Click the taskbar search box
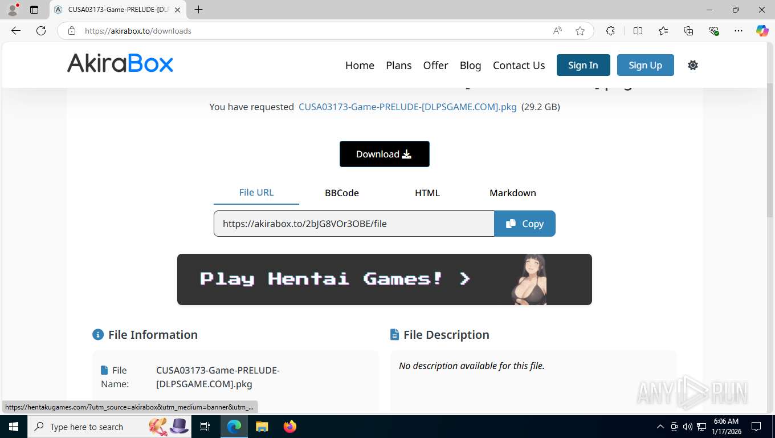Screen dimensions: 775x438 pyautogui.click(x=109, y=427)
